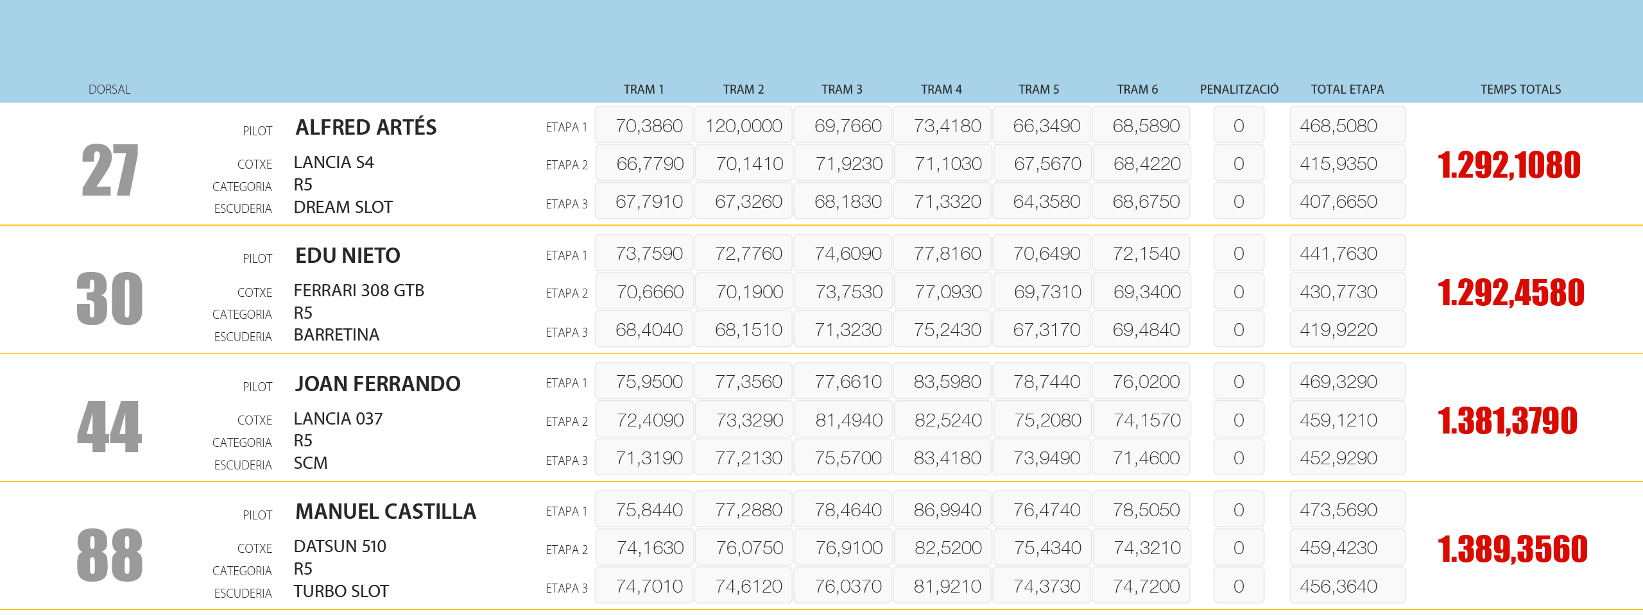This screenshot has width=1643, height=615.
Task: Click the dorsal number 88
Action: click(x=110, y=555)
